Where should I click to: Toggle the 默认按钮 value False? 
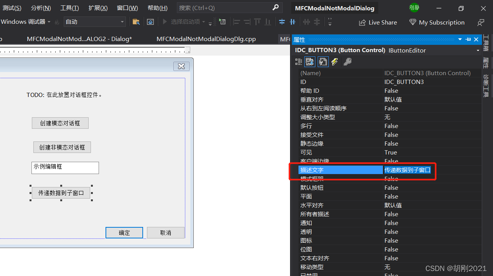[391, 188]
